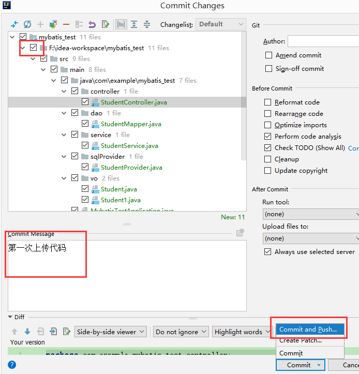Screen dimensions: 359x374
Task: Choose Create Patch from the menu
Action: point(301,340)
